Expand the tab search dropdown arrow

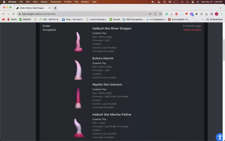221,8
